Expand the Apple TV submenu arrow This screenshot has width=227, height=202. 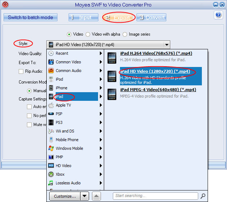coord(101,105)
